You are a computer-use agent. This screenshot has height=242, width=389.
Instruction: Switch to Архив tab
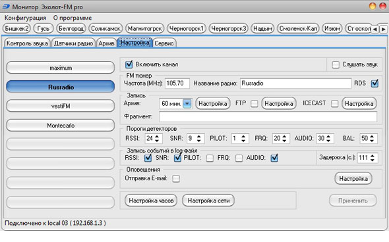pos(106,43)
